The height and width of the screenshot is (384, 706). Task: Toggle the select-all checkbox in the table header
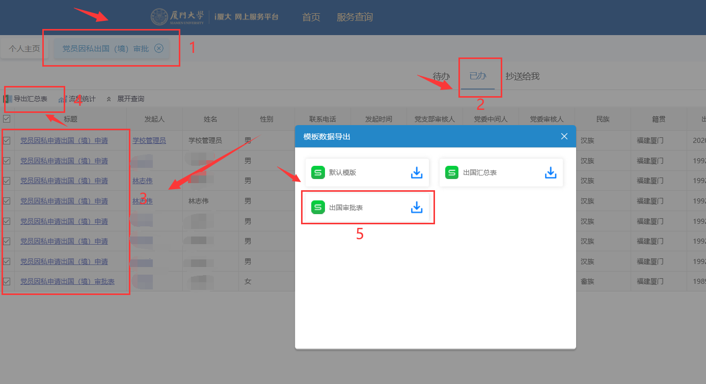point(7,119)
